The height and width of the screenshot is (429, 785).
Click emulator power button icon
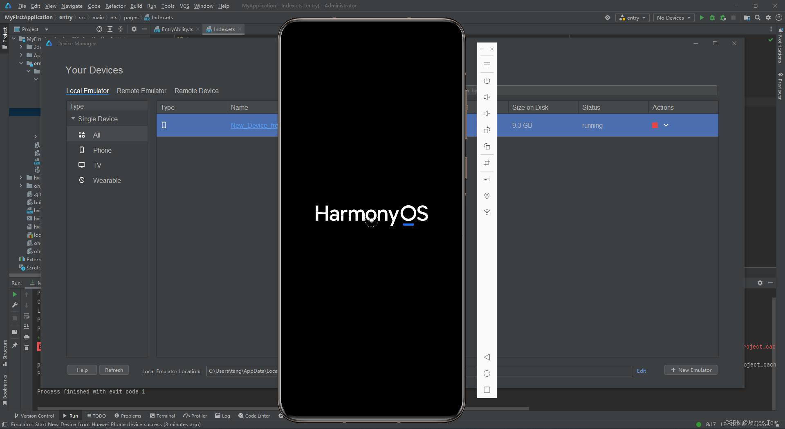[x=487, y=81]
